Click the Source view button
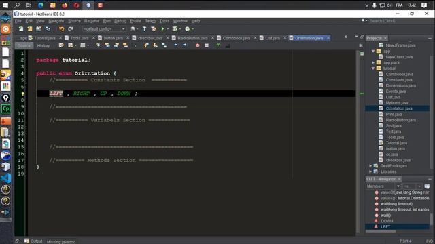 pos(24,45)
